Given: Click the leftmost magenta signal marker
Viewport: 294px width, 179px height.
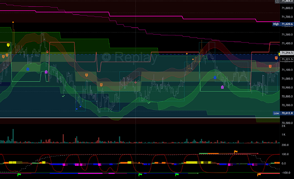Looking at the screenshot, I should pyautogui.click(x=46, y=72).
